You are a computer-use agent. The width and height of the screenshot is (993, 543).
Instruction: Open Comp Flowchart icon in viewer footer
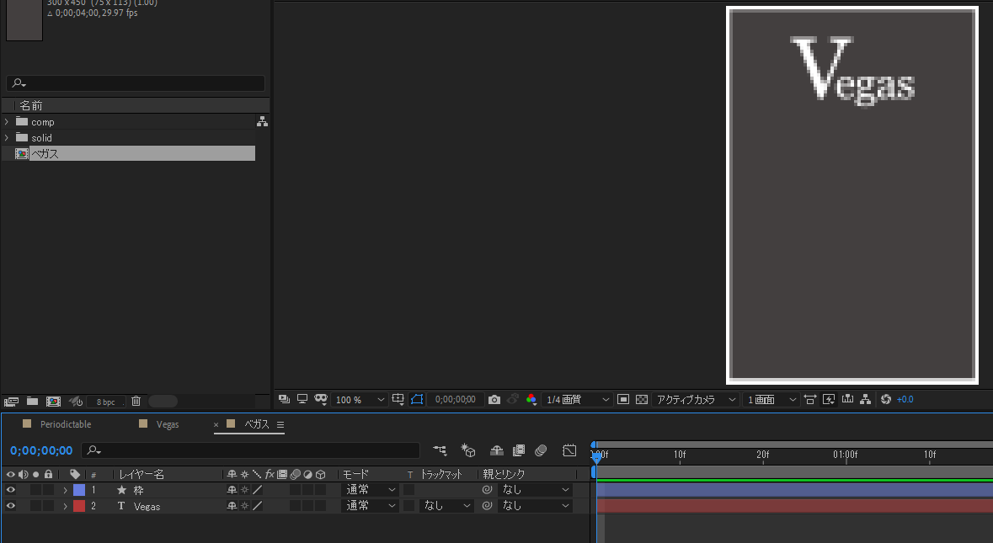pos(865,399)
